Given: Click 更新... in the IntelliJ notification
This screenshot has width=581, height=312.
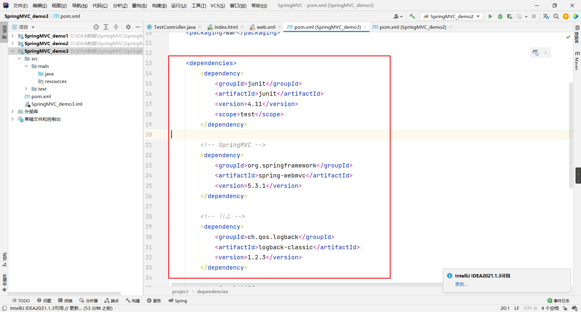Looking at the screenshot, I should click(x=461, y=284).
